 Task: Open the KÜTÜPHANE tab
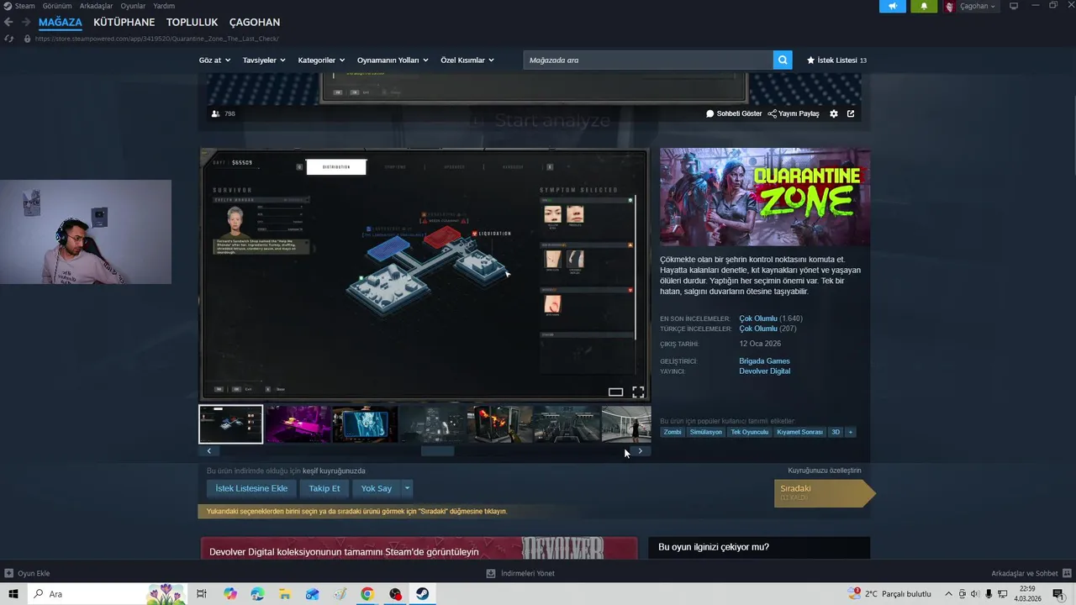[124, 22]
